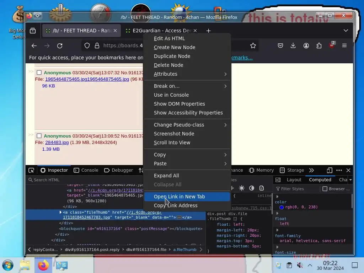The width and height of the screenshot is (364, 273).
Task: Expand the collapsed children ellipsis badge in fileThumb
Action: click(179, 218)
